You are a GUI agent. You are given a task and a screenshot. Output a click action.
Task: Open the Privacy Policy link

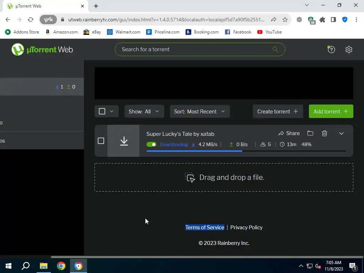(x=246, y=227)
